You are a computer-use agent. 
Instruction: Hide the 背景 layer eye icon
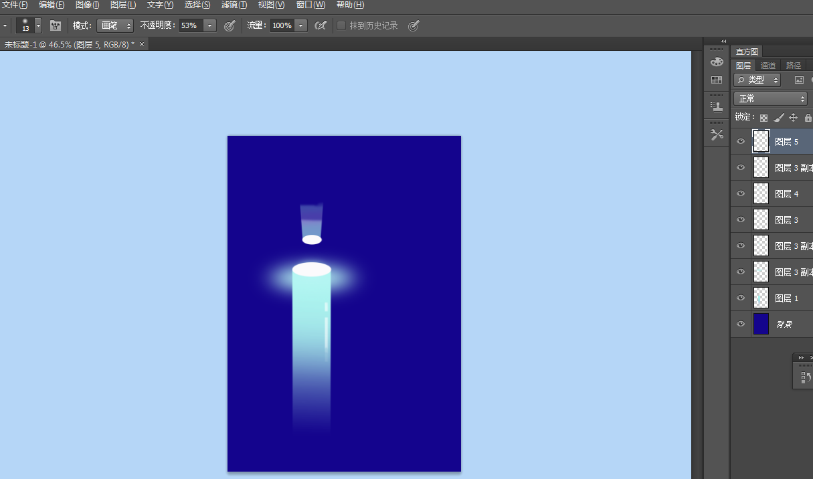(x=741, y=324)
